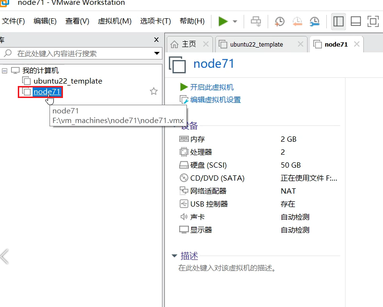Open power options dropdown arrow beside play button
Screen dimensions: 383x307
(235, 22)
